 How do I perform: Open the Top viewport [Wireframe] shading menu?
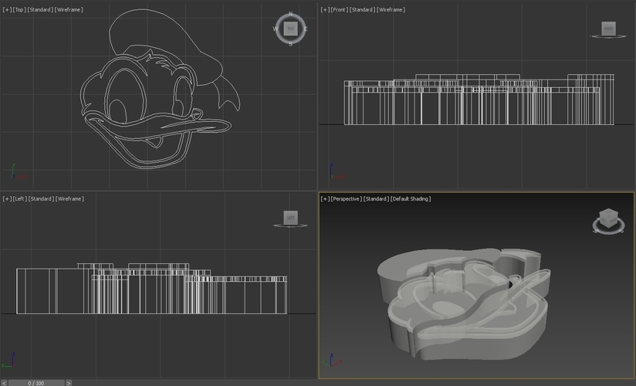point(69,10)
